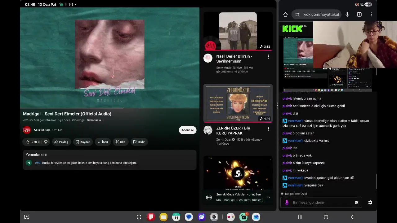Open Chrome three-dot menu
The image size is (397, 223).
(371, 14)
